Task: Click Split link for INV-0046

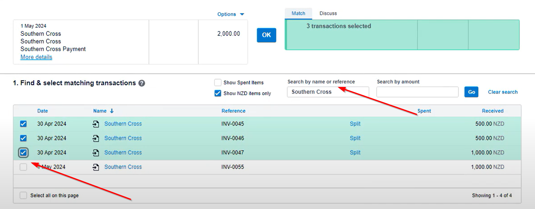Action: (x=355, y=138)
